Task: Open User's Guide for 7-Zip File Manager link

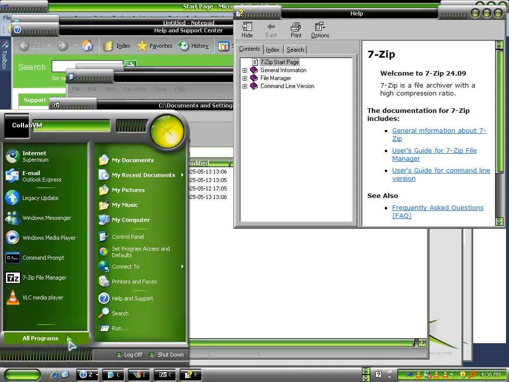Action: [x=434, y=154]
